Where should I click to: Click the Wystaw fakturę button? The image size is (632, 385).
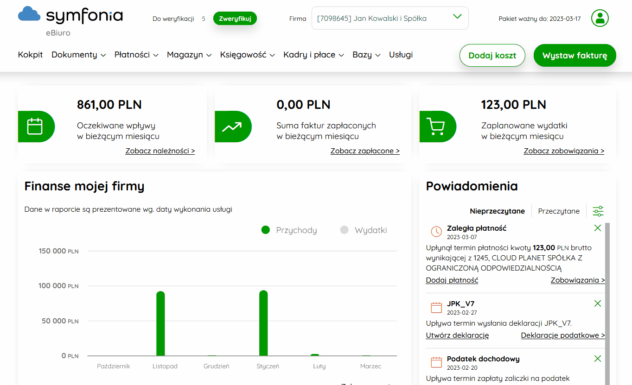click(575, 56)
